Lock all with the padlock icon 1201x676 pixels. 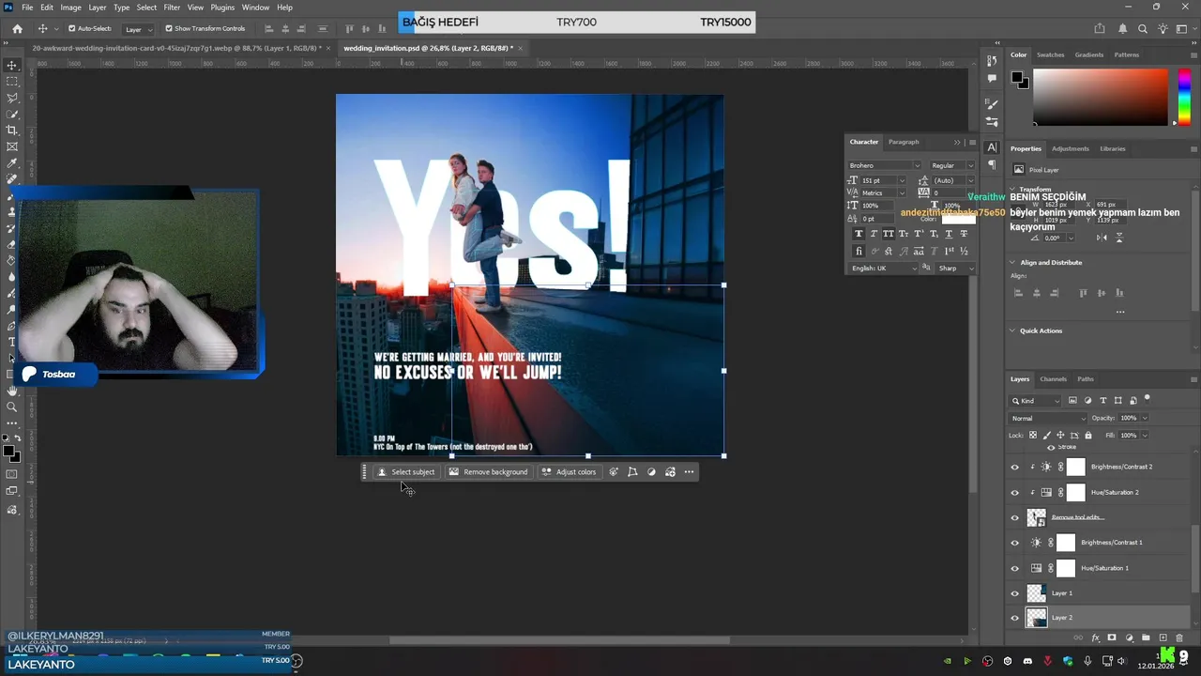pyautogui.click(x=1088, y=435)
